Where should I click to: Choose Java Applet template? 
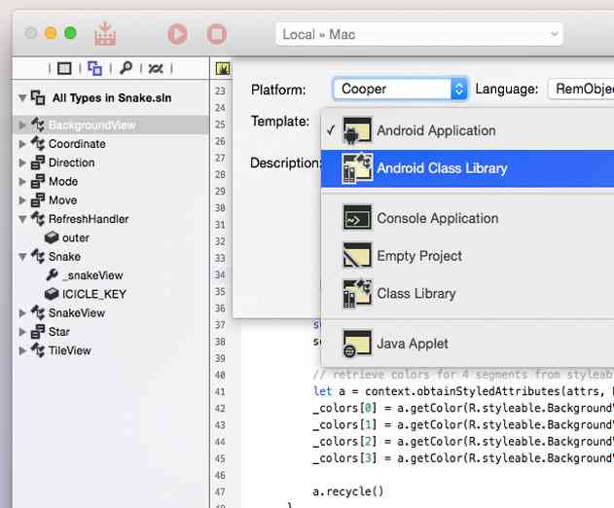467,344
